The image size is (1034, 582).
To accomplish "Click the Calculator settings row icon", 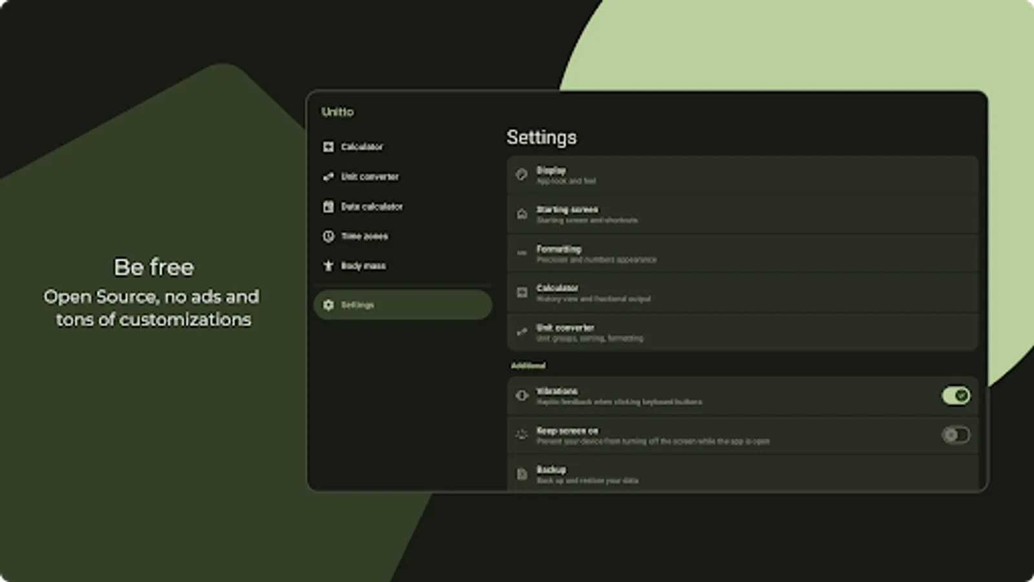I will tap(522, 293).
